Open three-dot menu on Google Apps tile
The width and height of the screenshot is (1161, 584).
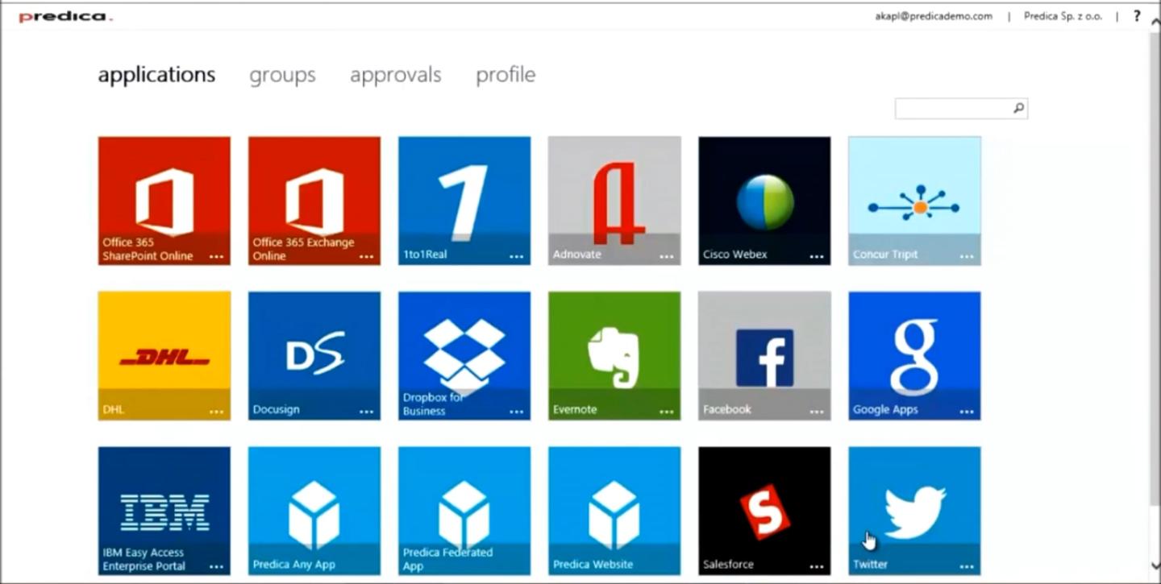tap(966, 412)
